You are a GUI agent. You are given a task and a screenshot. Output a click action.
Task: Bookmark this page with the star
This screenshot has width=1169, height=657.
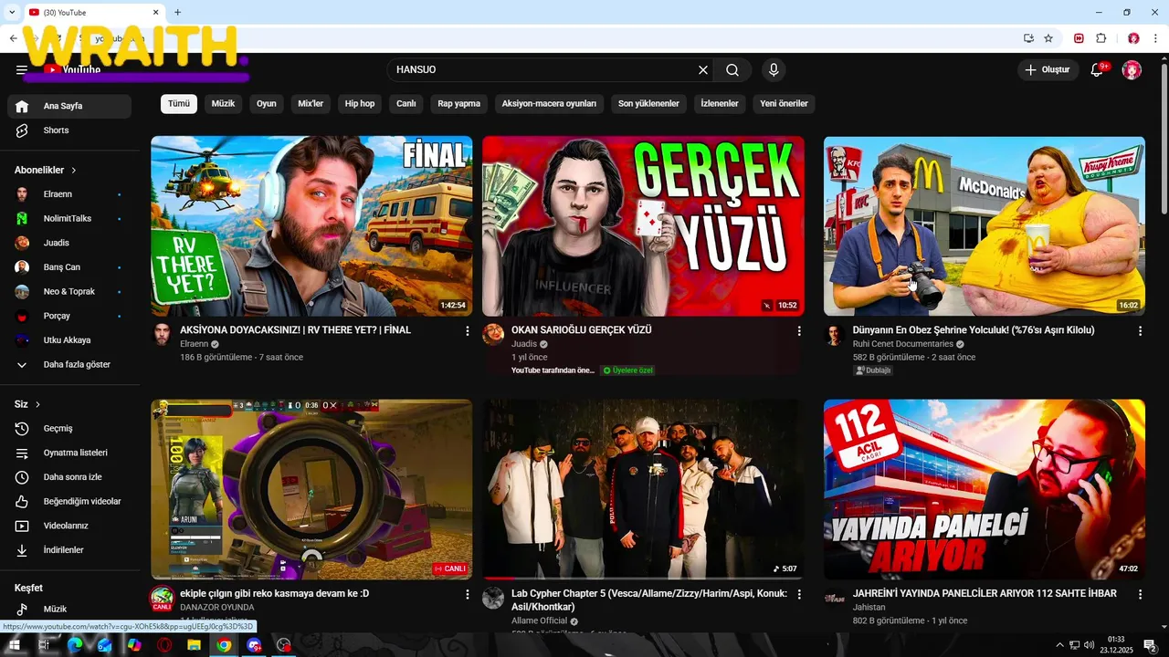1048,38
